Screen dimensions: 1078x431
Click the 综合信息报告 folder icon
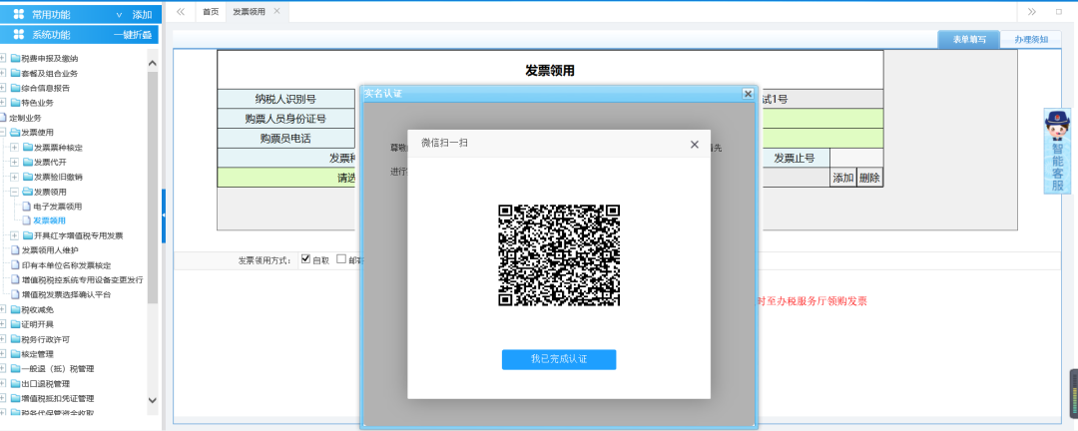[x=15, y=88]
